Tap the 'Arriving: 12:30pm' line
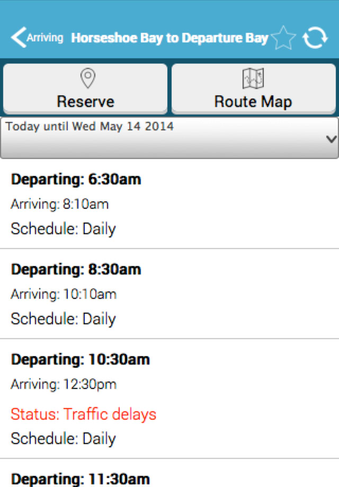 [64, 384]
